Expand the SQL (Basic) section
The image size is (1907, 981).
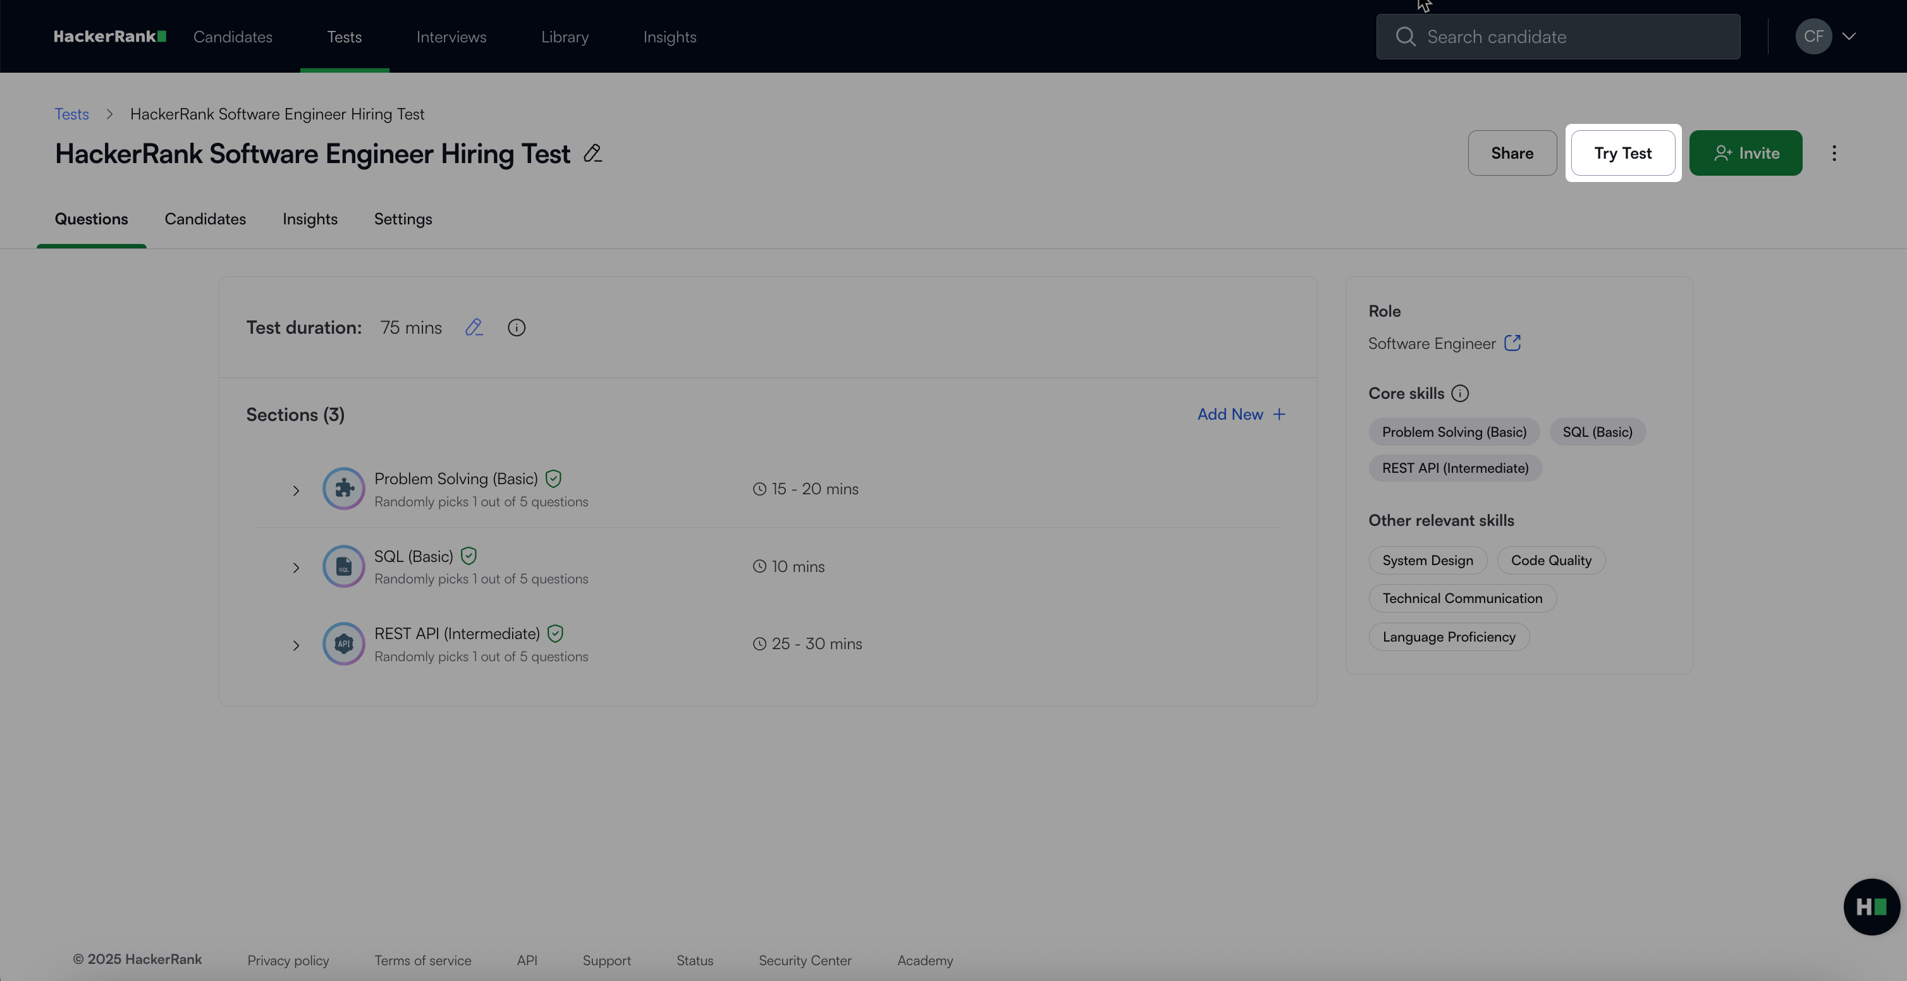[296, 568]
